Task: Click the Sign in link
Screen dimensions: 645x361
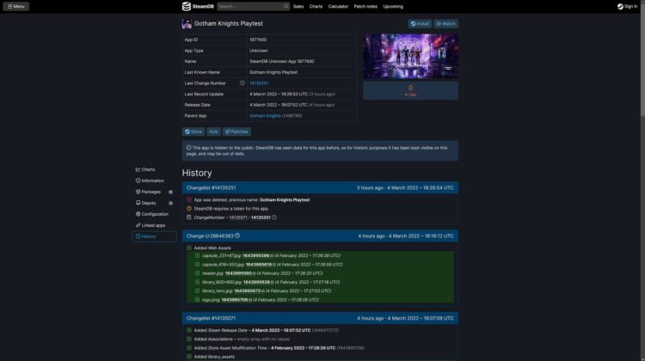Action: click(627, 7)
